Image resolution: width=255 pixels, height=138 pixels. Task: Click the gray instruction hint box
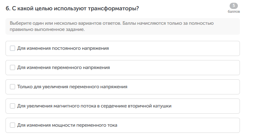[123, 26]
